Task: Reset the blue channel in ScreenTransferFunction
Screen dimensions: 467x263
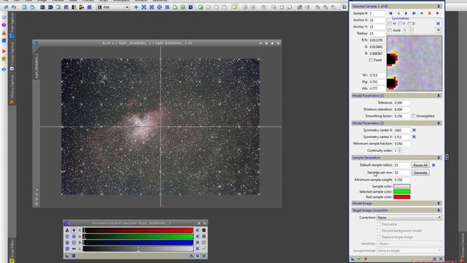Action: [197, 243]
